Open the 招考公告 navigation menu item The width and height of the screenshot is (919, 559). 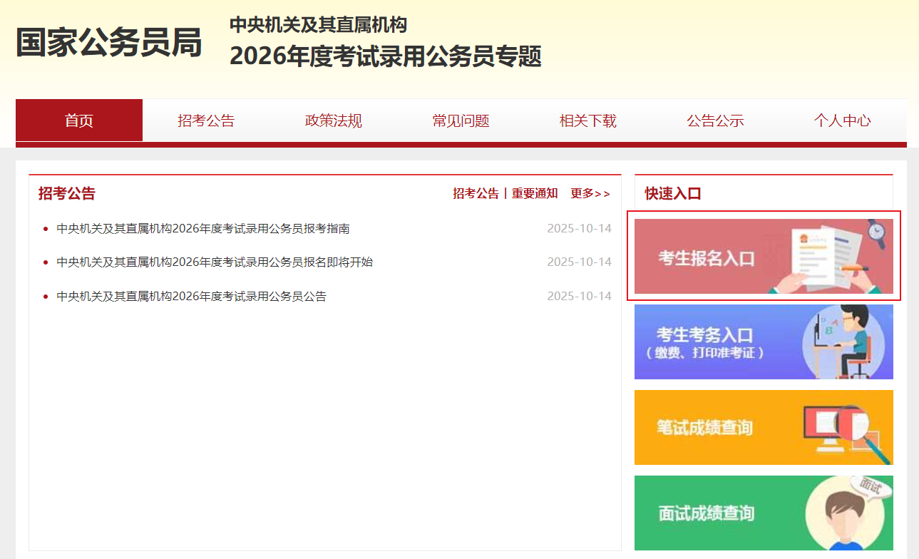point(206,120)
